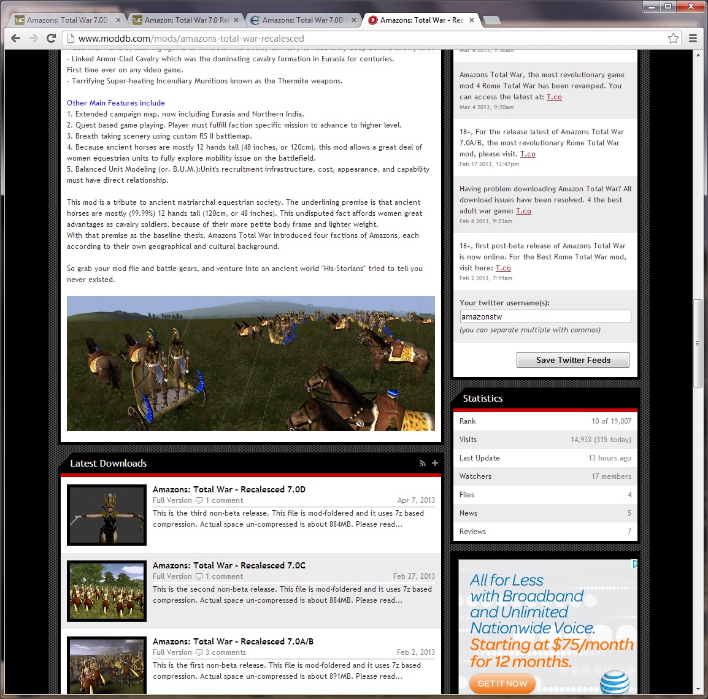Click the chariot and horses battlefield screenshot
This screenshot has width=708, height=699.
(250, 363)
